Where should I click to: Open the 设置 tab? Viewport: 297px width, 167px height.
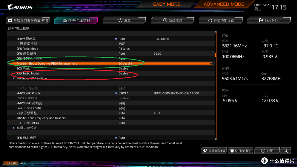click(124, 20)
